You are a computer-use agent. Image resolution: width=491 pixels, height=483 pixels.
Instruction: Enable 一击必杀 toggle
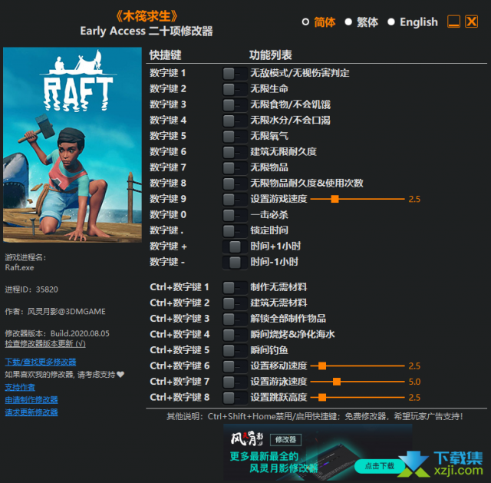235,215
